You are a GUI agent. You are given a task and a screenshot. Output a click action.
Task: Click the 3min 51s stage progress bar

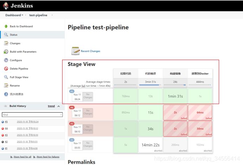[150, 85]
